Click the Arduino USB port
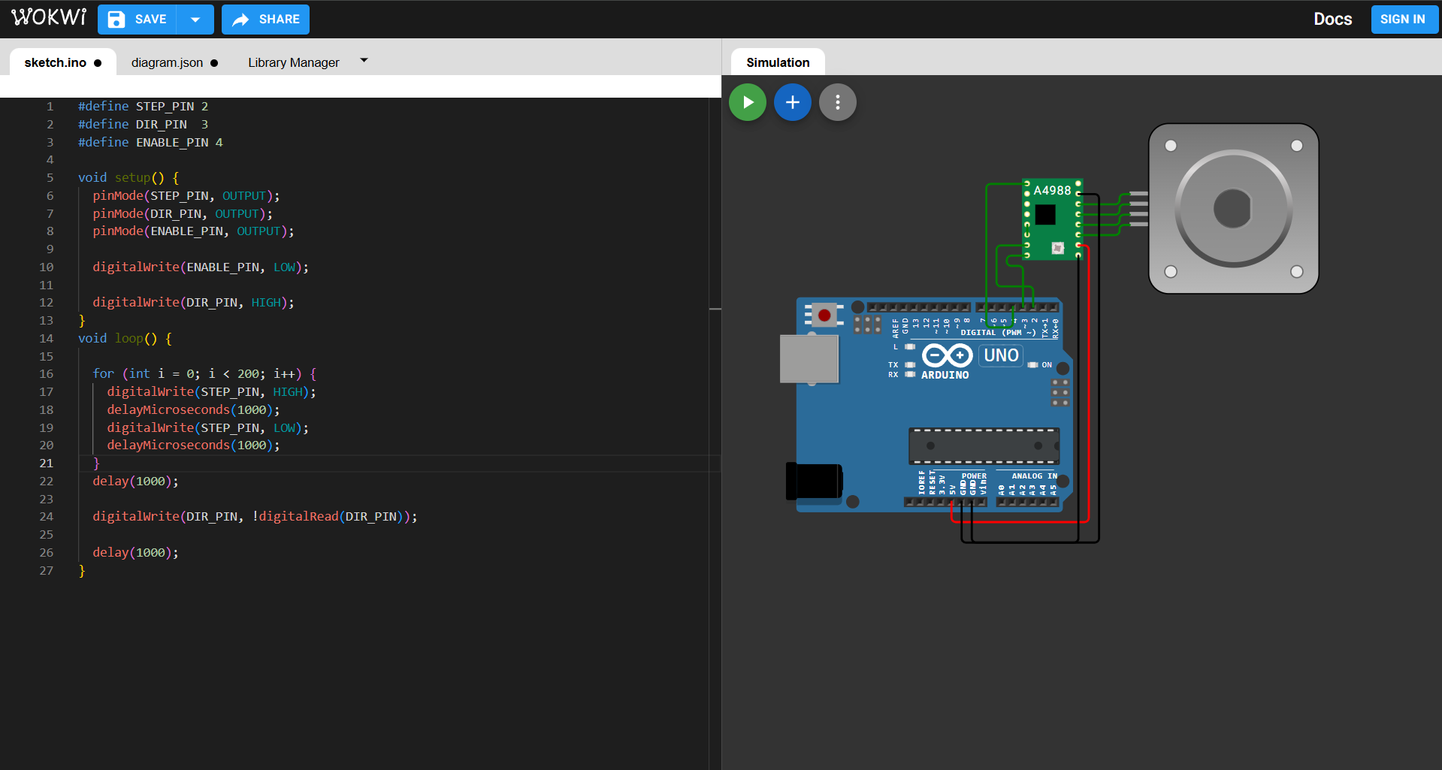This screenshot has width=1442, height=770. [809, 359]
